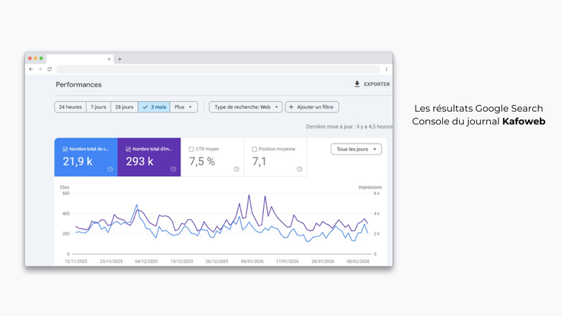This screenshot has height=316, width=562.
Task: Click help icon on total clicks card
Action: [110, 169]
